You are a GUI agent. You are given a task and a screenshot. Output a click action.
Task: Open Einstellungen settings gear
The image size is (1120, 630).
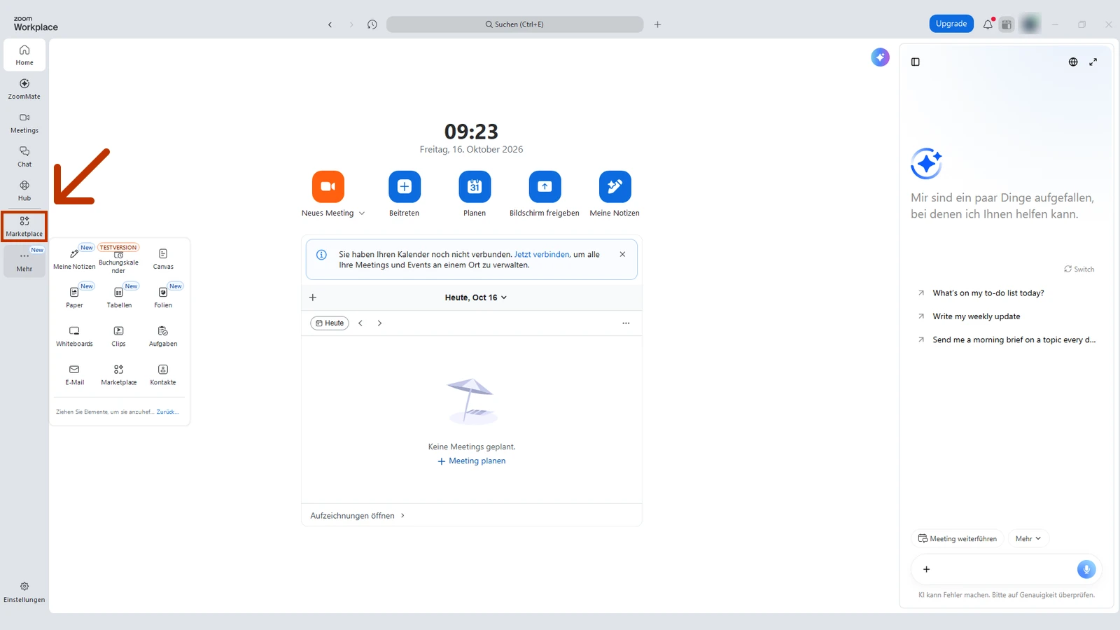pos(24,592)
